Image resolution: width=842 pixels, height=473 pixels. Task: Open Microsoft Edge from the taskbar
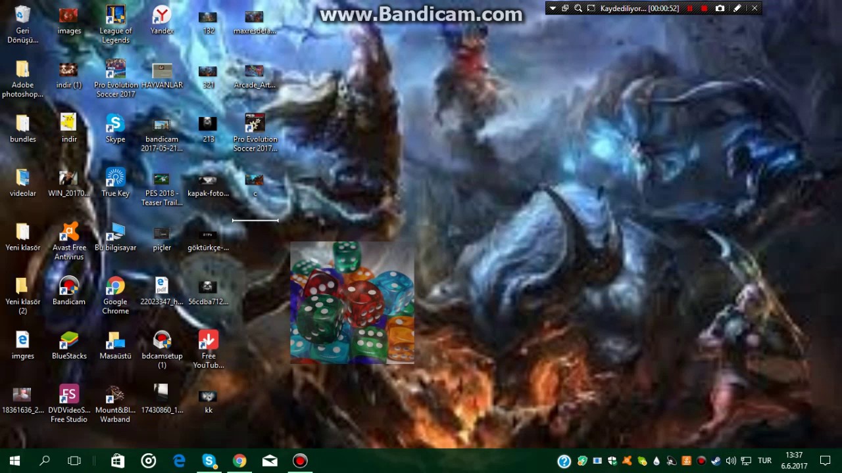[179, 461]
